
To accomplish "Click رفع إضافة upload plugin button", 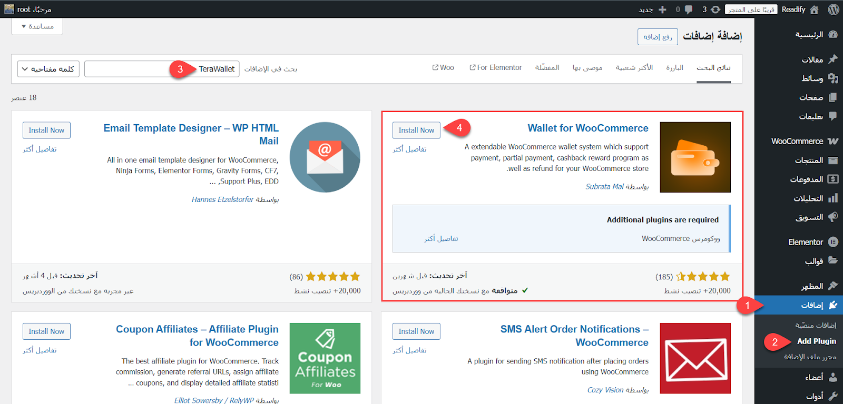I will (x=658, y=37).
